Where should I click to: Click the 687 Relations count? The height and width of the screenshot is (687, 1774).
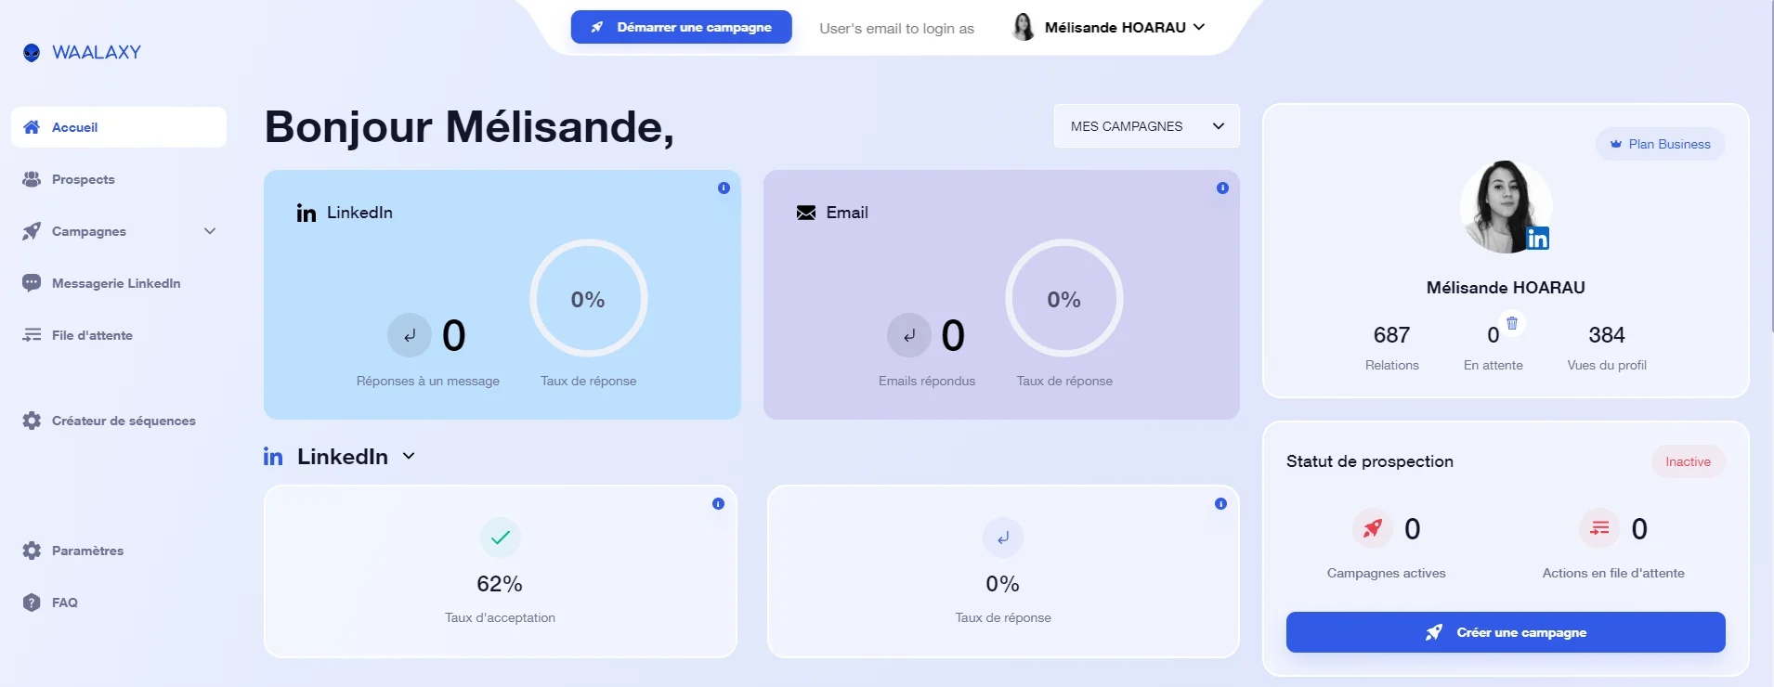[x=1391, y=335]
